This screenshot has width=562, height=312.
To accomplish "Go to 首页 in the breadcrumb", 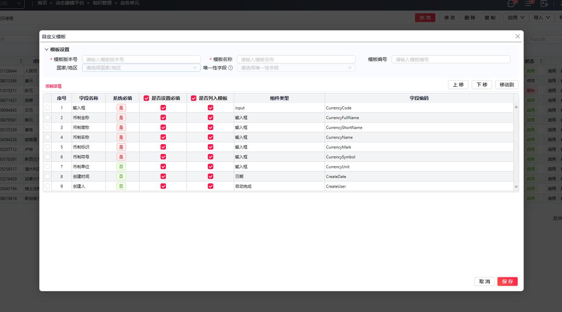I will click(42, 3).
